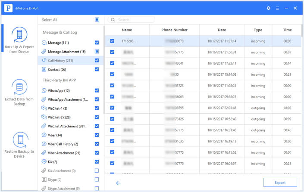
Task: Toggle the Select All checkbox
Action: [x=97, y=20]
